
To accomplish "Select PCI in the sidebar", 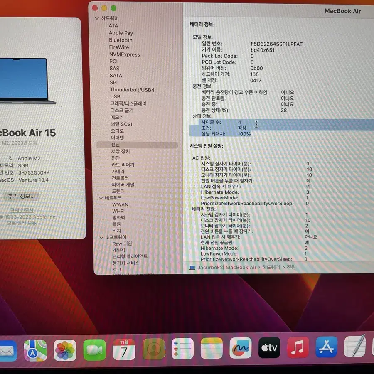I will tap(113, 62).
